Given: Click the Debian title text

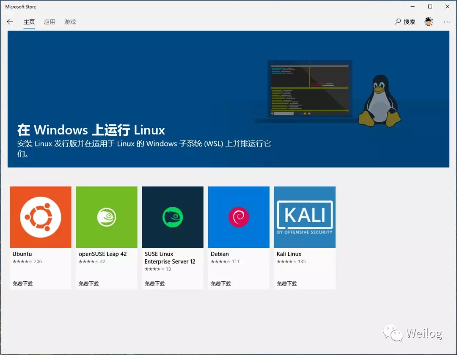Looking at the screenshot, I should point(220,254).
